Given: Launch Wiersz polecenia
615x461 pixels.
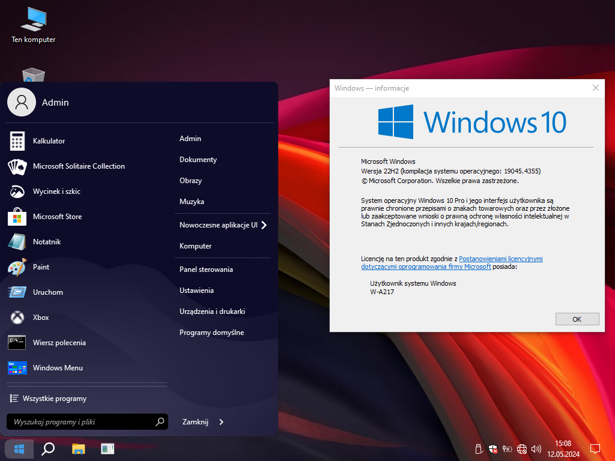Looking at the screenshot, I should coord(59,343).
